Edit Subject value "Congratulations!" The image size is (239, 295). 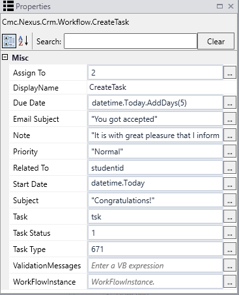[155, 201]
